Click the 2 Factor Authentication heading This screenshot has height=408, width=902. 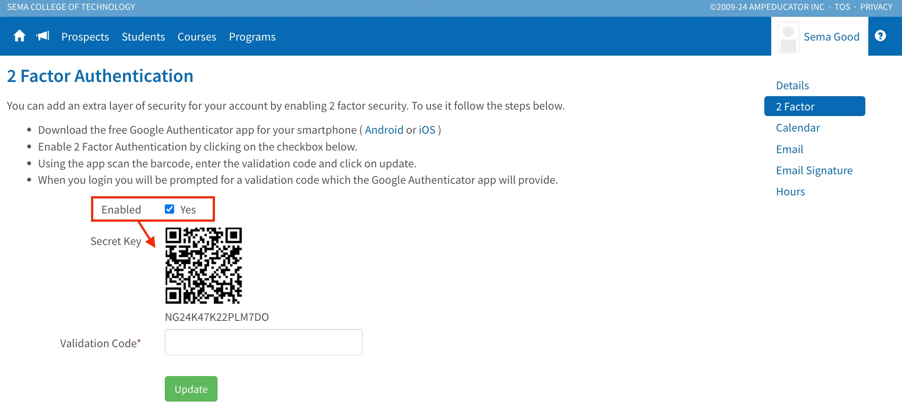tap(100, 76)
